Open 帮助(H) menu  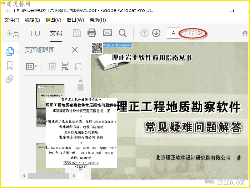tap(98, 20)
